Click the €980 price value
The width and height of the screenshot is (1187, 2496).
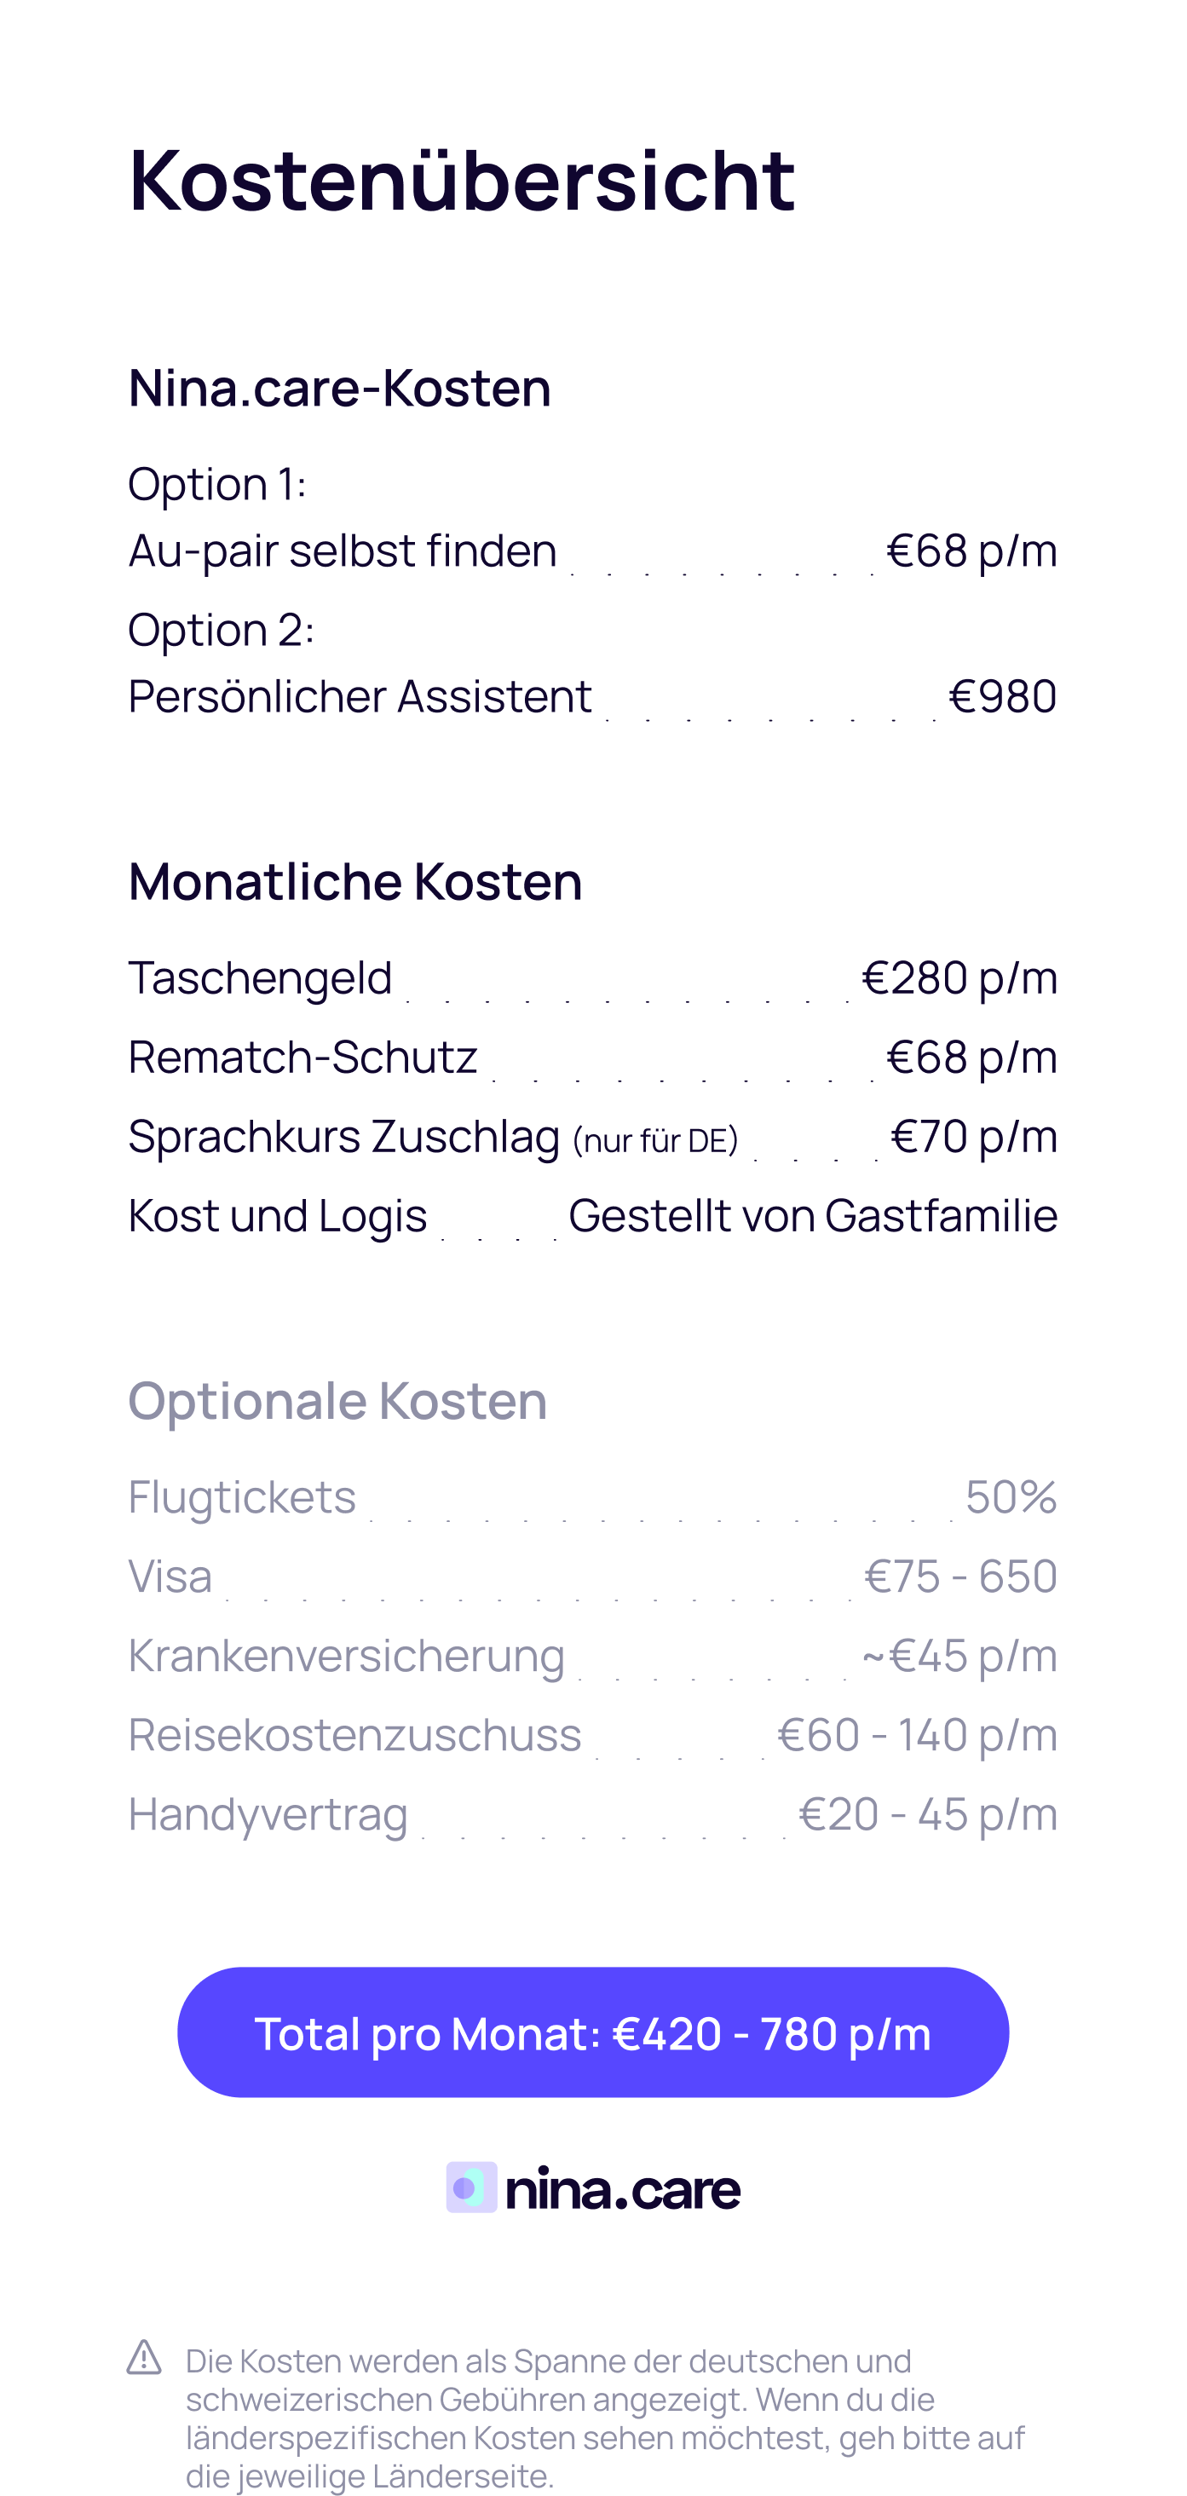pyautogui.click(x=1002, y=695)
